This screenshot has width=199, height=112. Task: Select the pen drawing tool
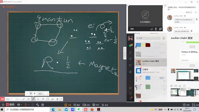(33, 99)
